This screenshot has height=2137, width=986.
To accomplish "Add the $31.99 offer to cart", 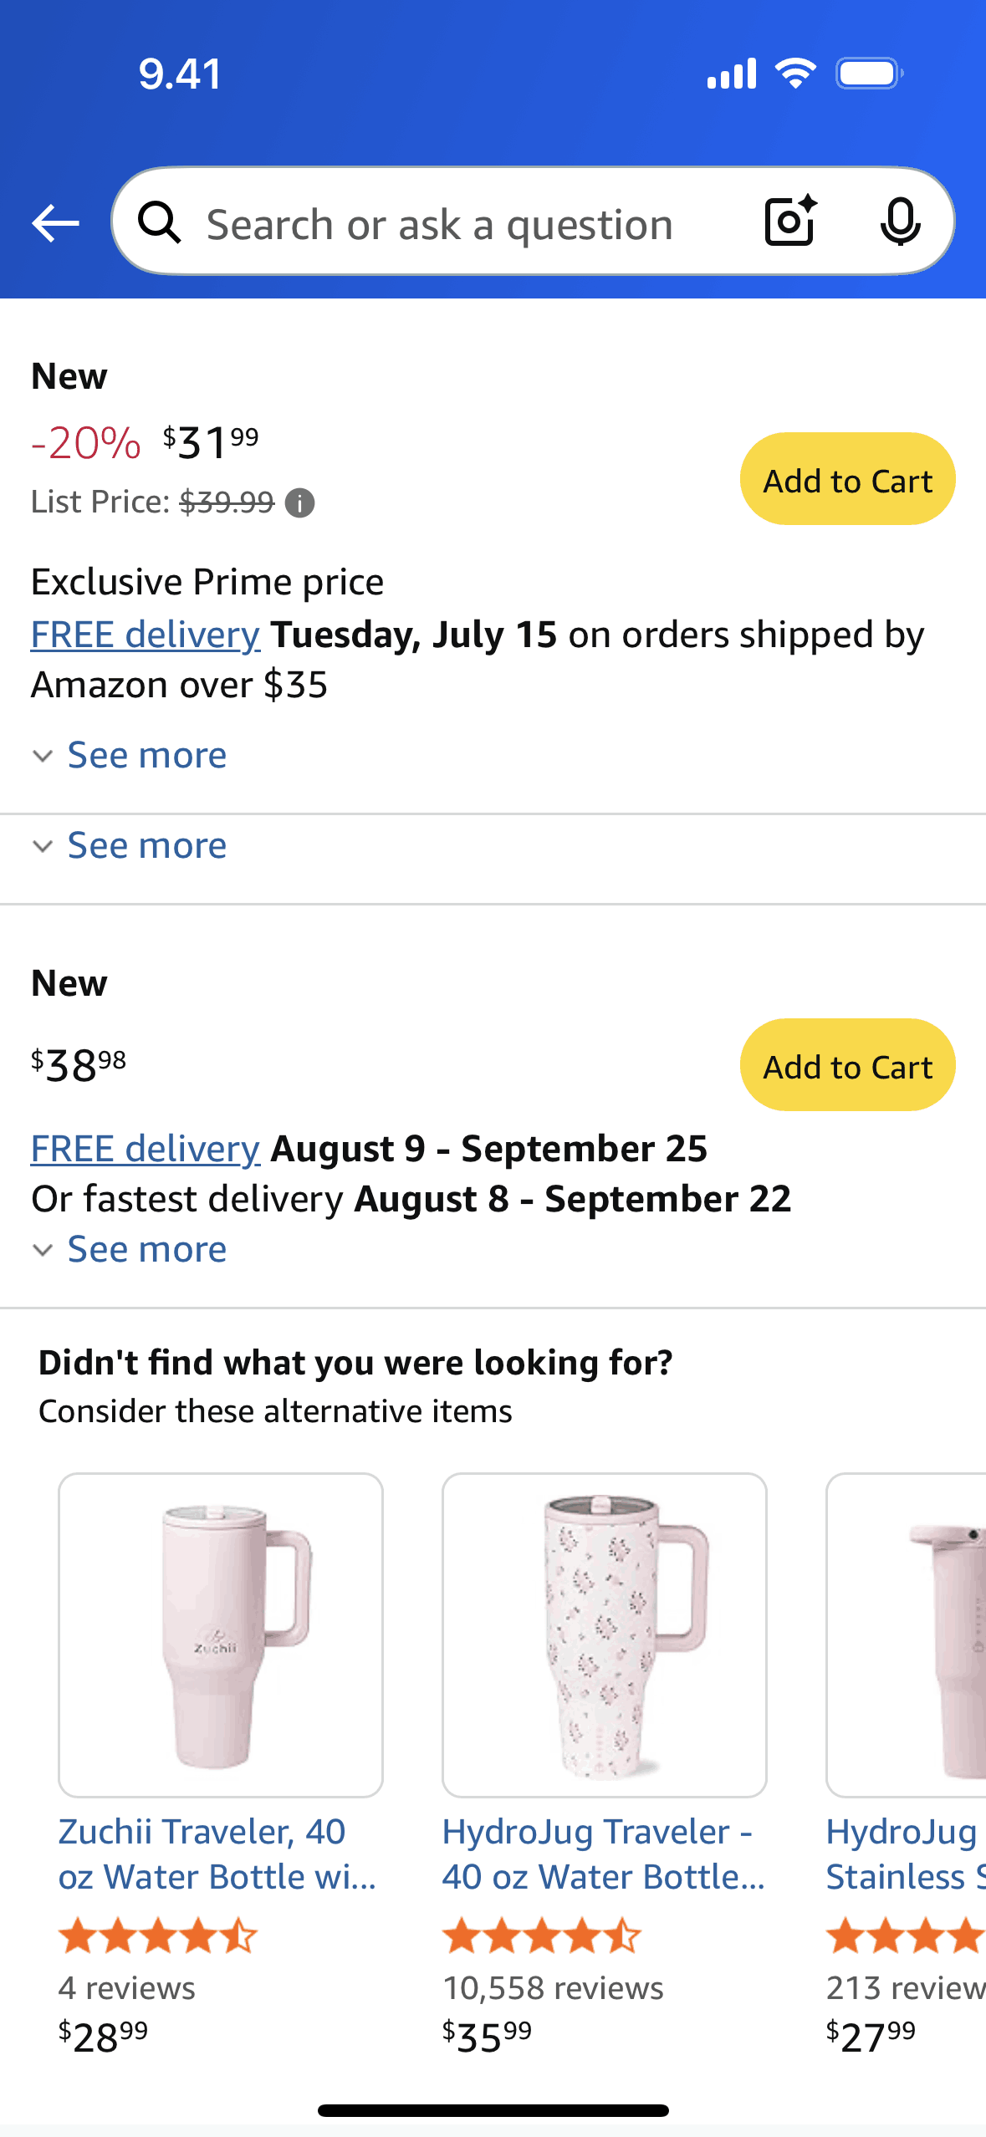I will 847,479.
